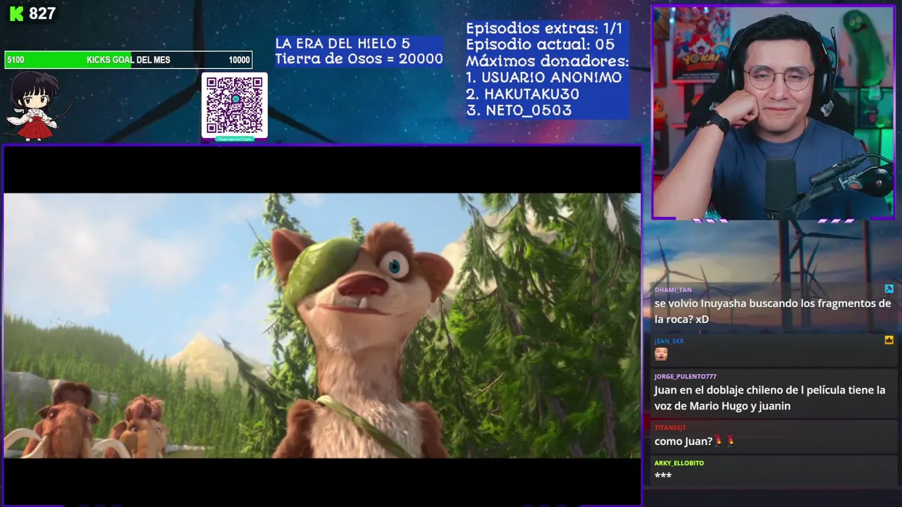Open the DHAMI_TAN chat username
The image size is (902, 507).
673,289
